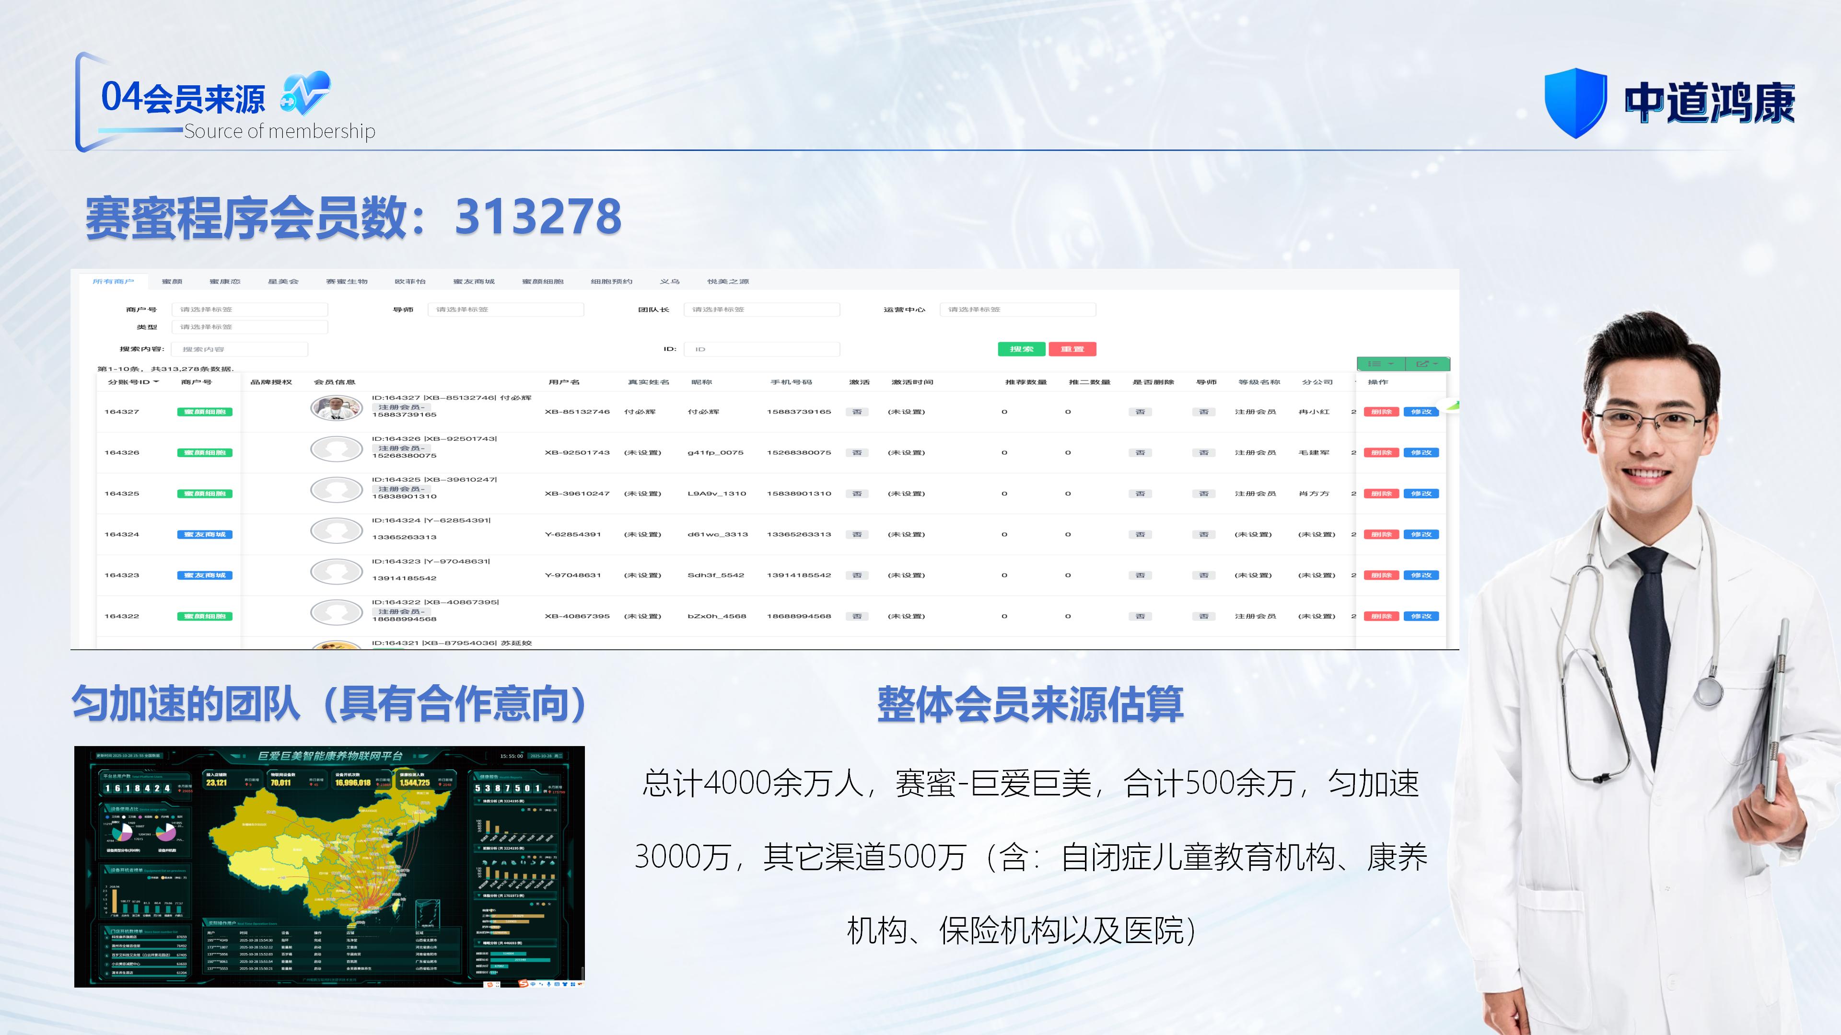The image size is (1841, 1035).
Task: Open the export dropdown icon
Action: pyautogui.click(x=1427, y=364)
